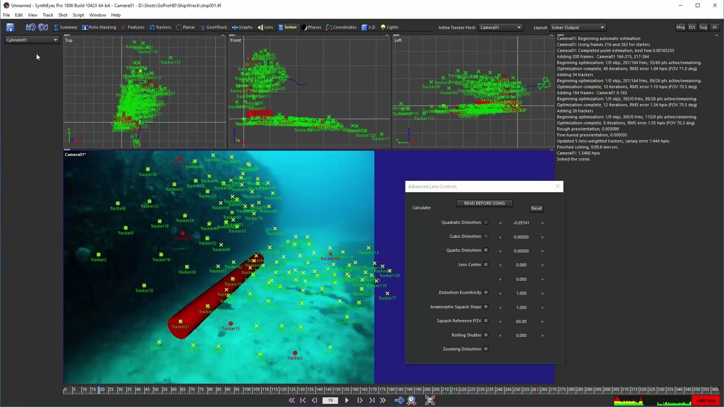Play the shot
Screen dimensions: 724x407
coord(347,400)
